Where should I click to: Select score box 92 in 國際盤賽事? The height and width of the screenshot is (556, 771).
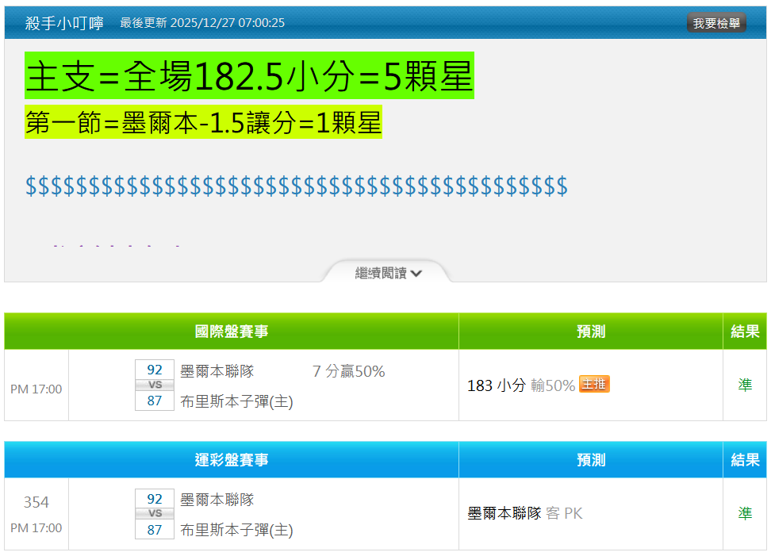click(155, 370)
